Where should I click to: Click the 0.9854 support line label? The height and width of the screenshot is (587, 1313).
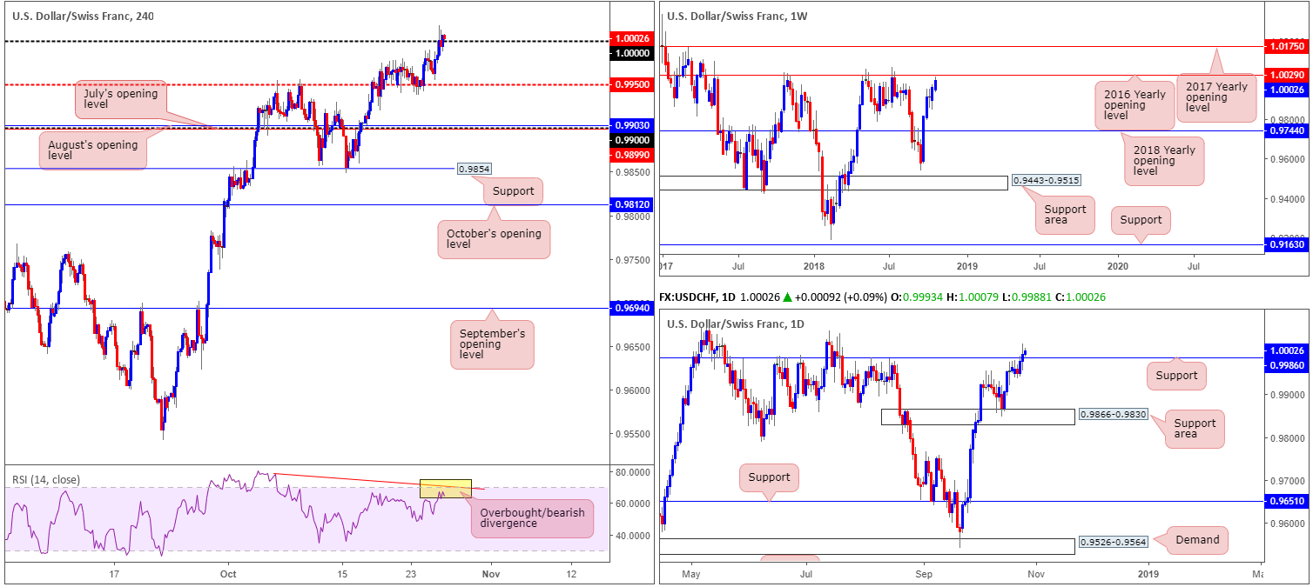473,168
